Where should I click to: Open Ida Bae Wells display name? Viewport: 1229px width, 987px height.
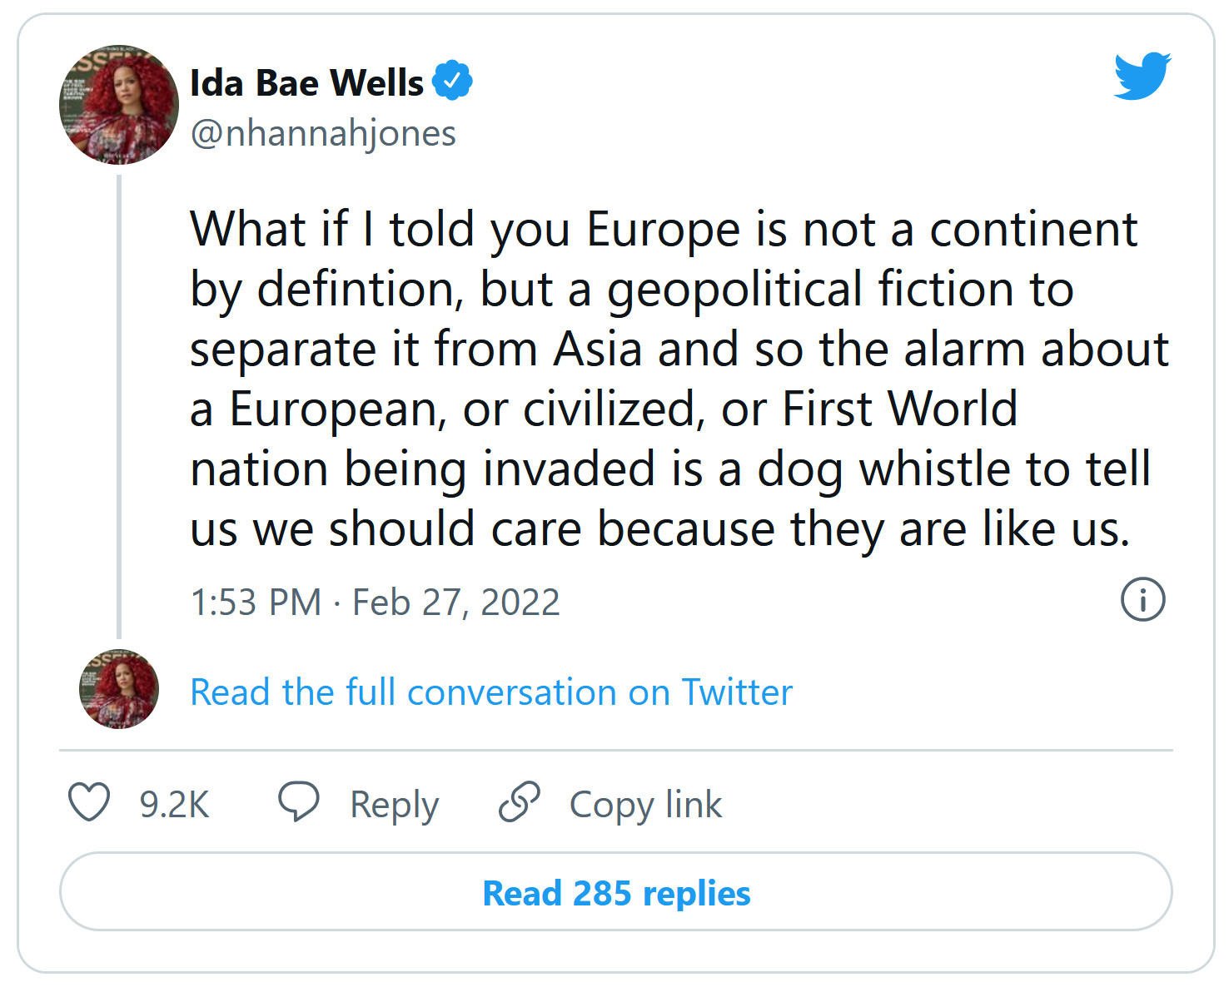click(307, 83)
